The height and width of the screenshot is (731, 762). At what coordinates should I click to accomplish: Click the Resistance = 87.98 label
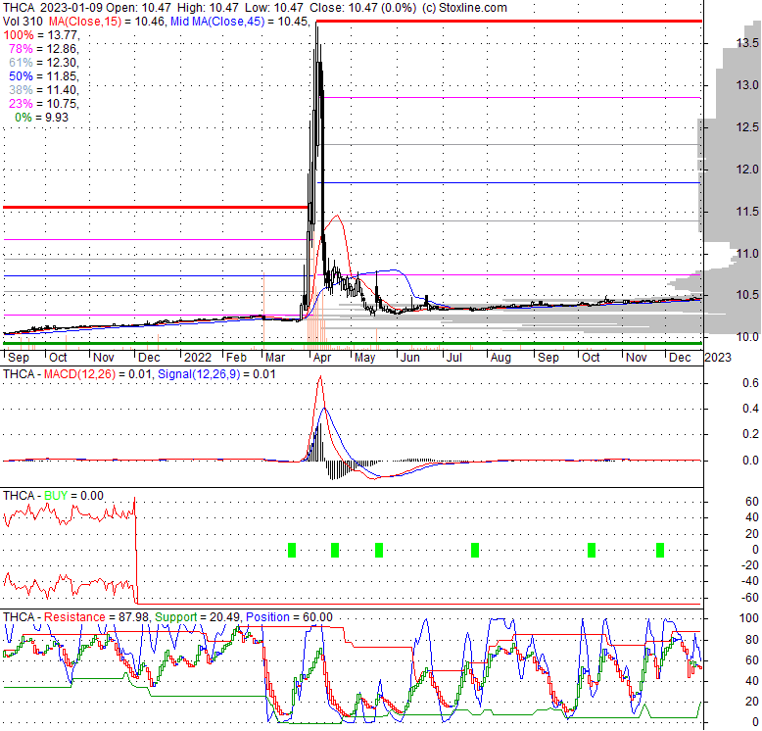pos(96,617)
